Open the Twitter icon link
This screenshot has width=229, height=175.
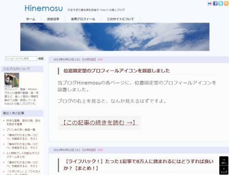tap(221, 3)
